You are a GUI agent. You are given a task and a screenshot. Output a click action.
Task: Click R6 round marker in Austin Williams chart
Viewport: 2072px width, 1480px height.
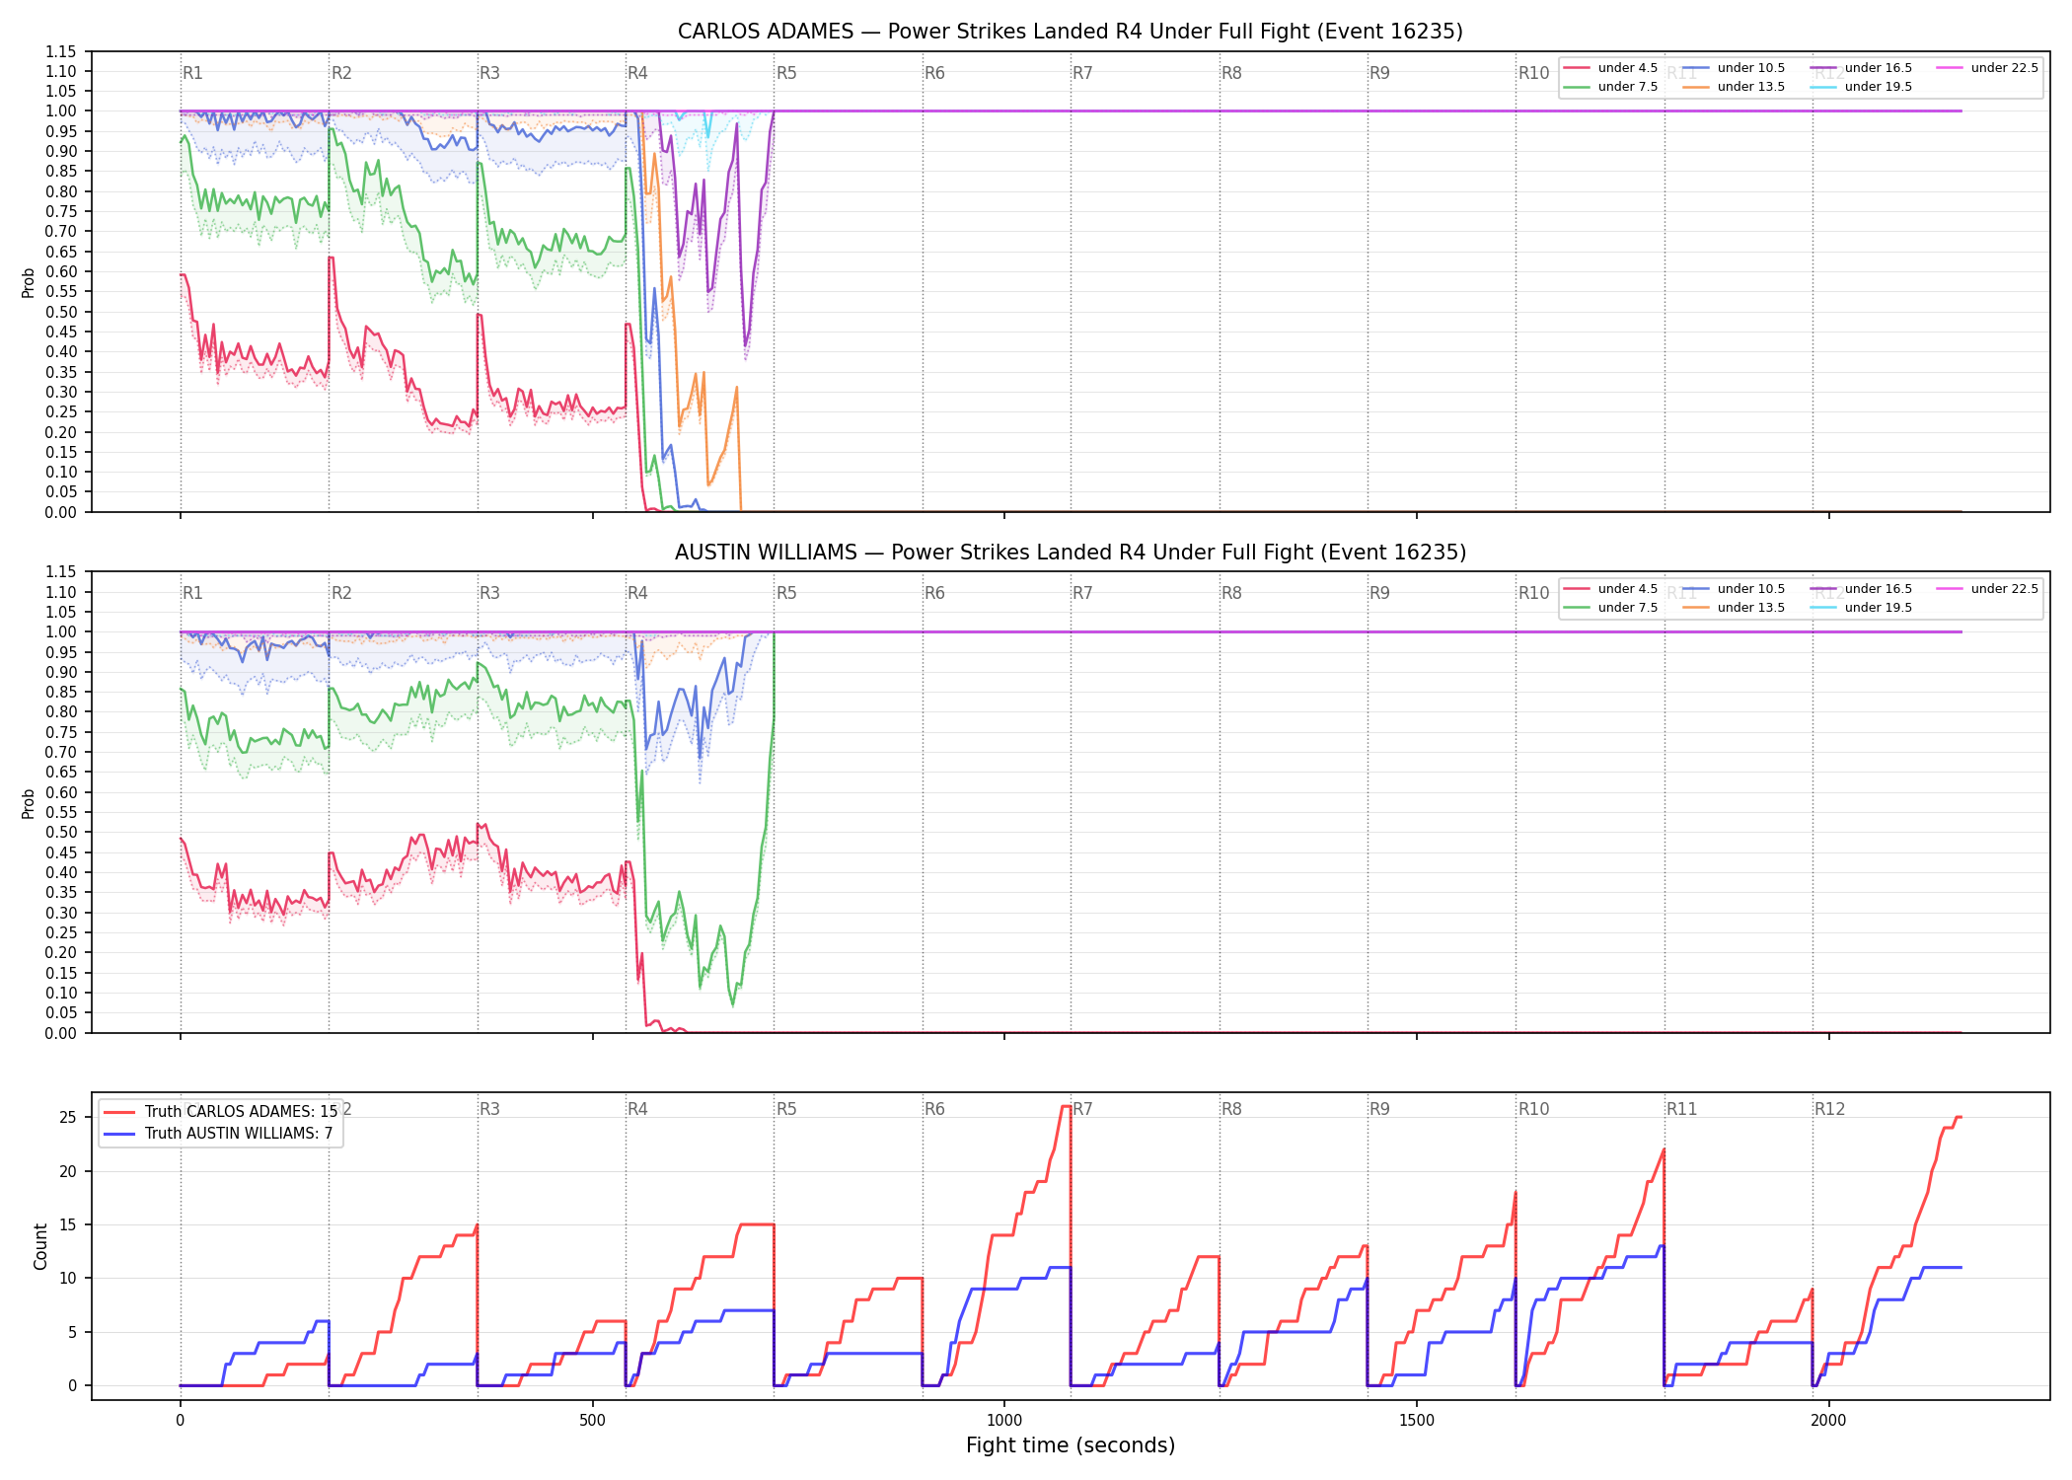(934, 593)
